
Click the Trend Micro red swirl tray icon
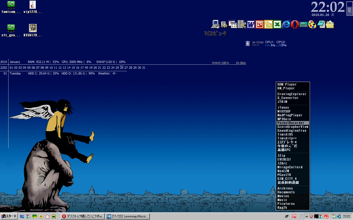(326, 216)
